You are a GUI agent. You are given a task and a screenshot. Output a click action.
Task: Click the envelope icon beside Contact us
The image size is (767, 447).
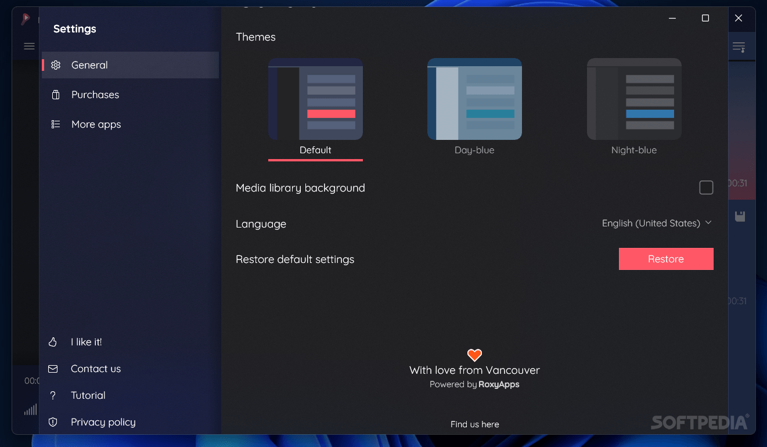click(x=52, y=369)
